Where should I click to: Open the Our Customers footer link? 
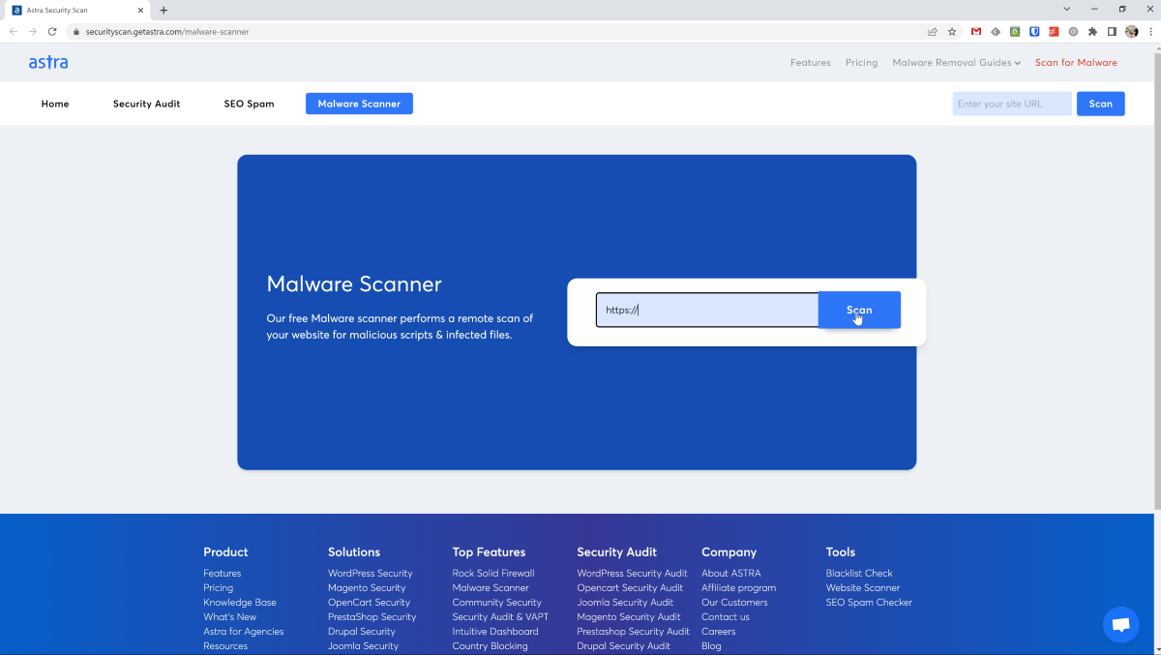tap(735, 603)
